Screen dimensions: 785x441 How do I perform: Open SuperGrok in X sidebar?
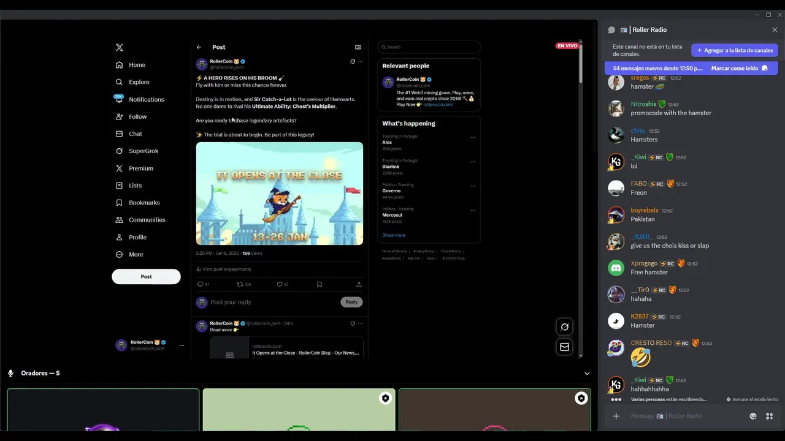pos(137,151)
